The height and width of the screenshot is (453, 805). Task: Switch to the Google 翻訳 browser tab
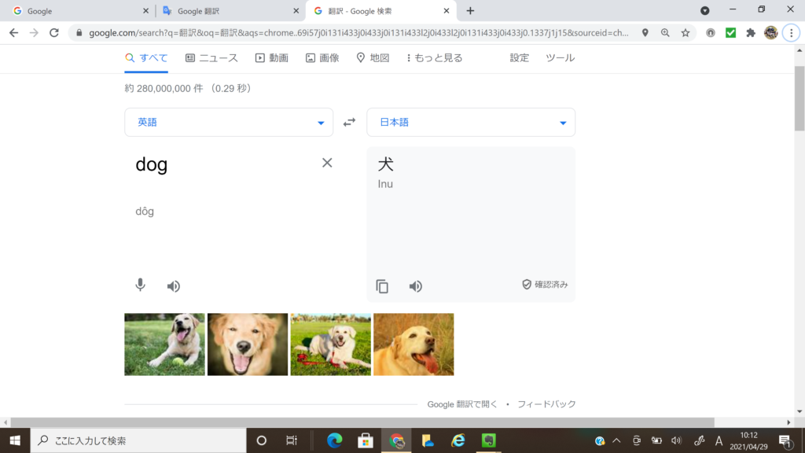coord(228,11)
